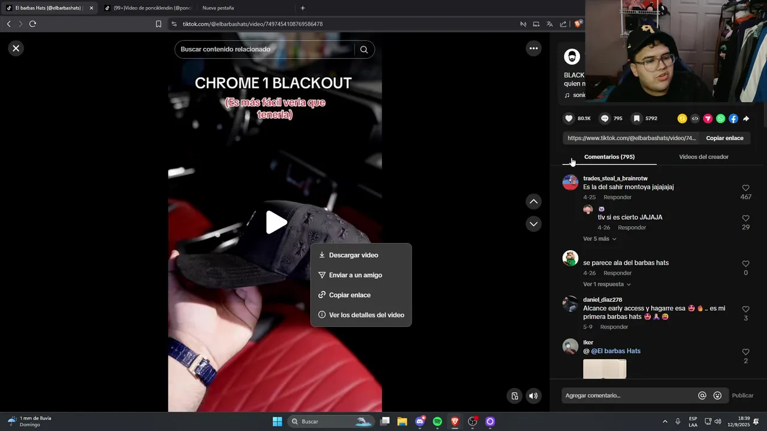767x431 pixels.
Task: Reply to trades_steal_a_brainrotw's comment
Action: pyautogui.click(x=617, y=198)
